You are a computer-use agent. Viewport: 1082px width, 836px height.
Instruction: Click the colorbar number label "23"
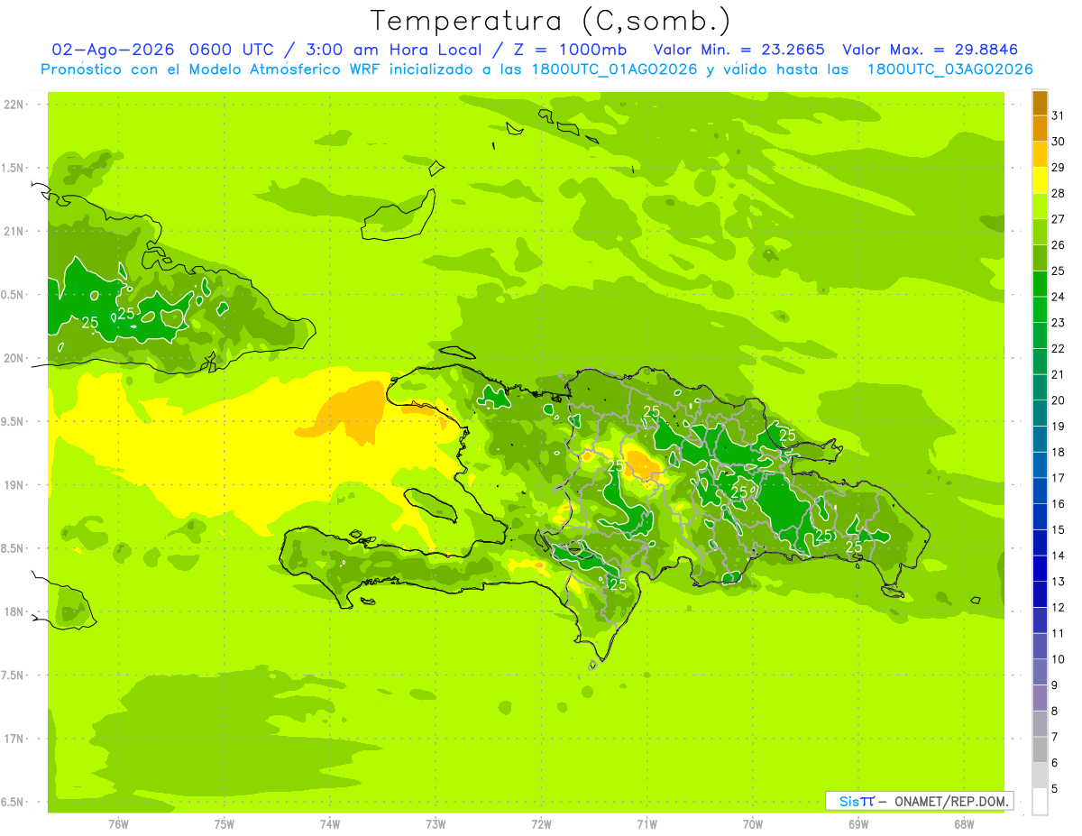point(1059,323)
